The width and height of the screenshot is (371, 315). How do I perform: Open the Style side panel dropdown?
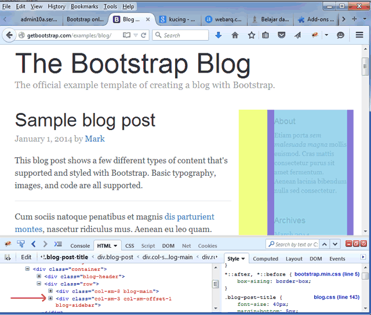(243, 259)
